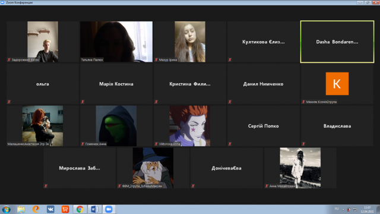Select Viktorova Alina's anime character avatar

[190, 126]
